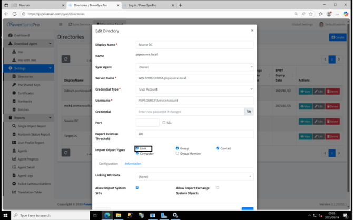The image size is (353, 220).
Task: Click the hamburger menu icon in top bar
Action: [61, 24]
